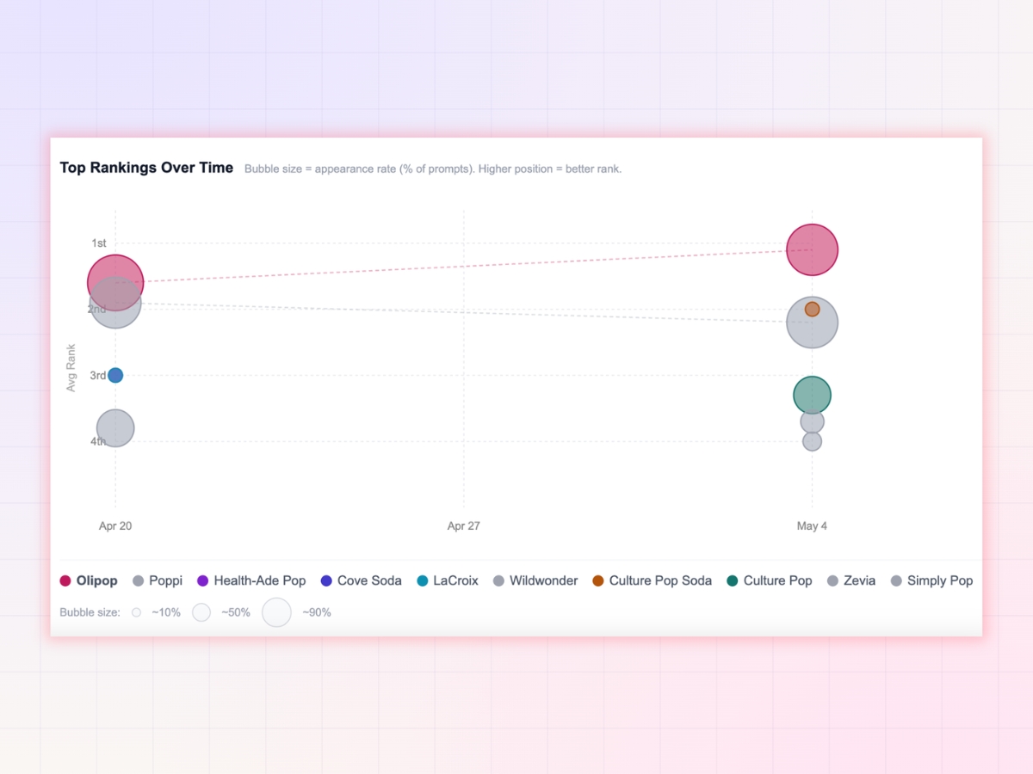Click the ~10% bubble size sample circle
This screenshot has height=774, width=1033.
pyautogui.click(x=136, y=612)
